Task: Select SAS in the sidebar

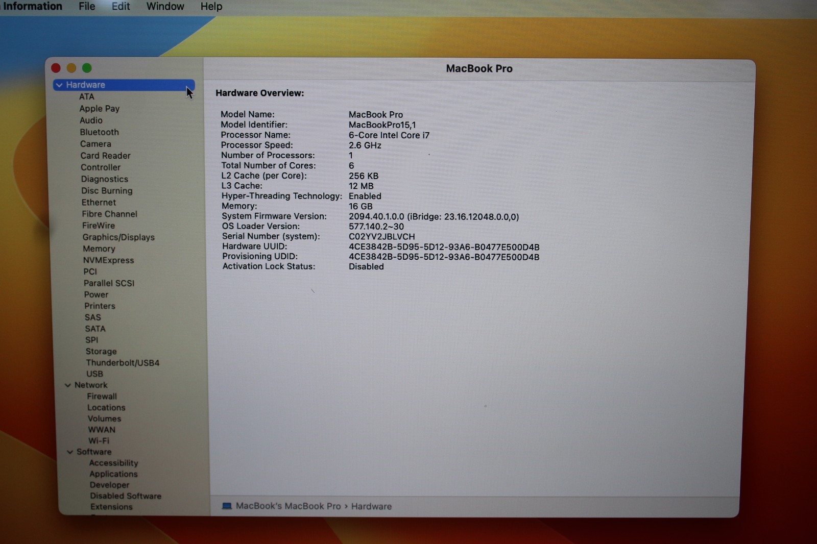Action: (93, 317)
